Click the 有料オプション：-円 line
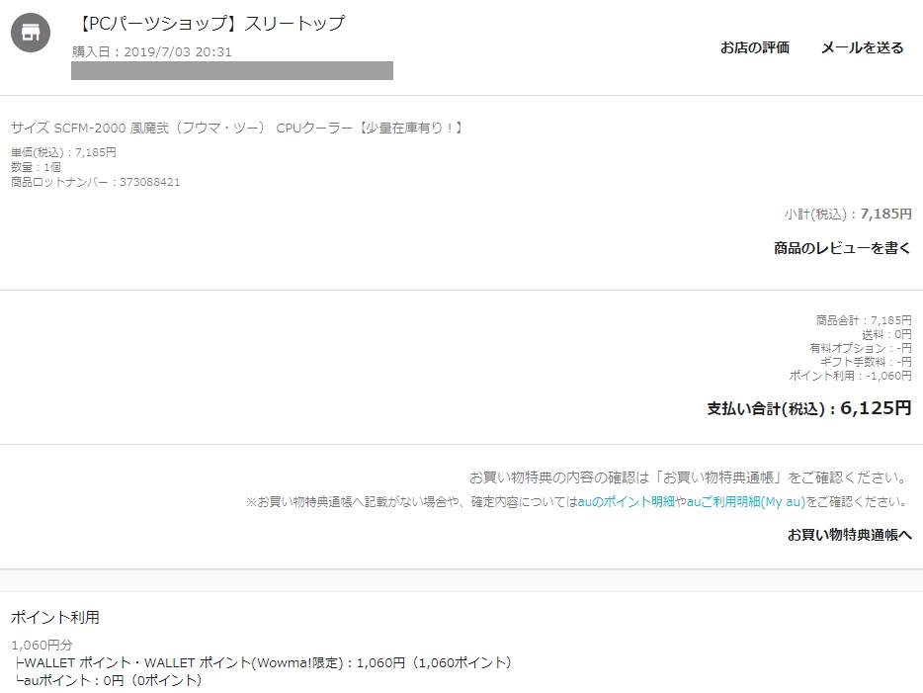Viewport: 923px width, 693px height. coord(860,348)
